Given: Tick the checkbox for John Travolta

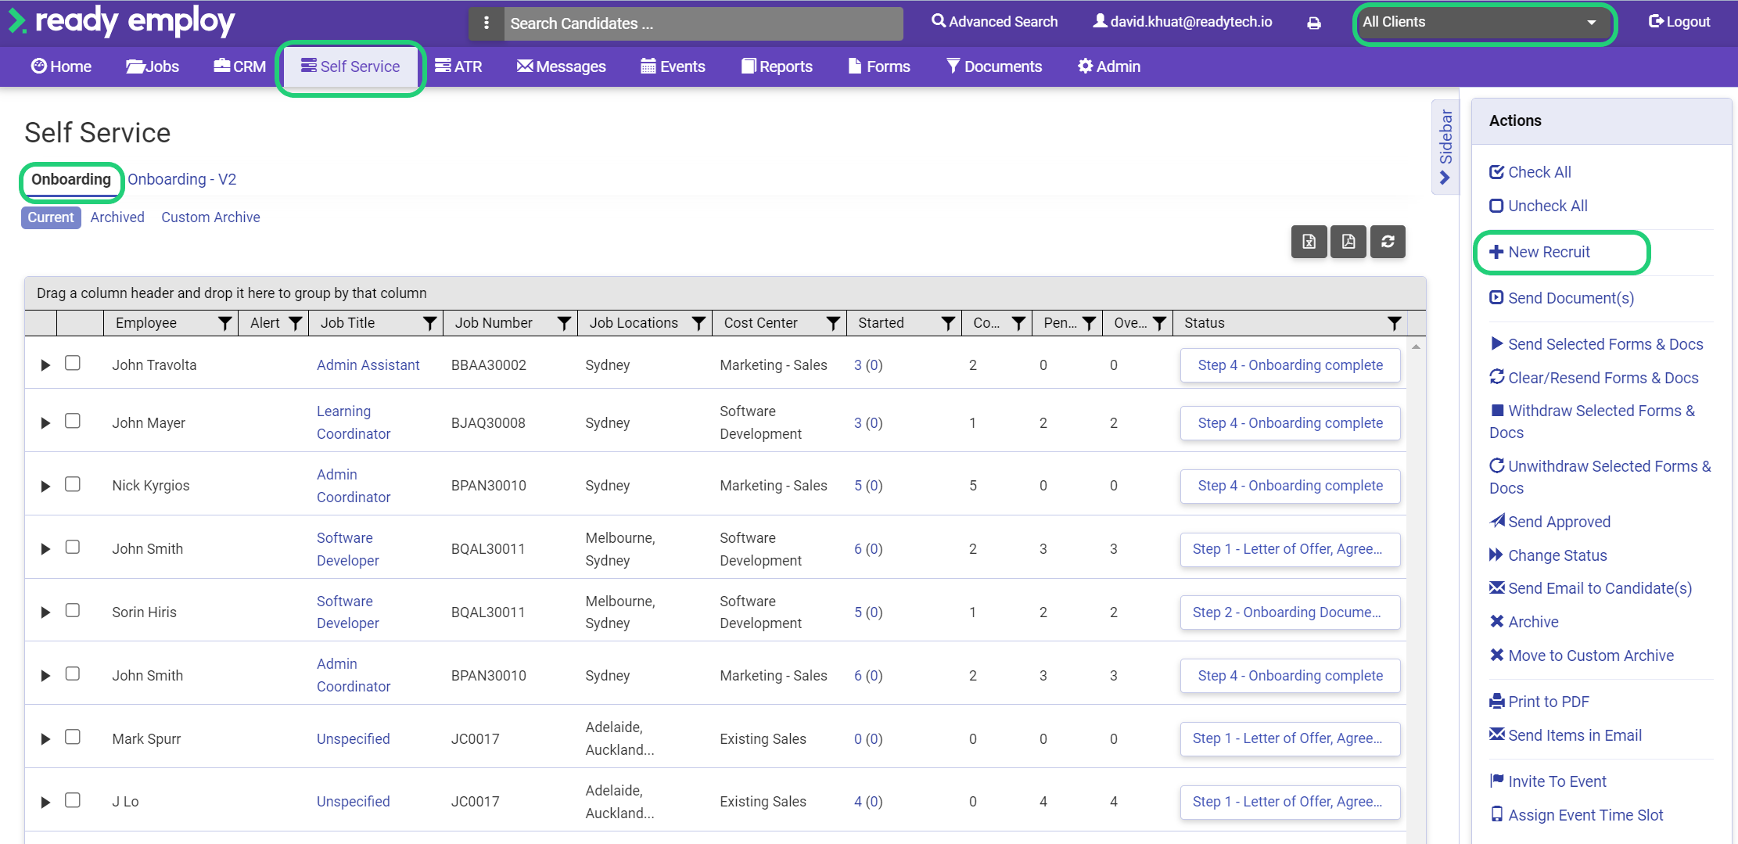Looking at the screenshot, I should (x=73, y=363).
